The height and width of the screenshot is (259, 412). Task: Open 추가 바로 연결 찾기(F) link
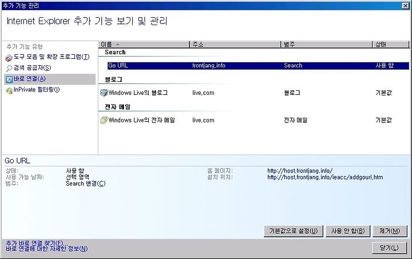pyautogui.click(x=37, y=243)
